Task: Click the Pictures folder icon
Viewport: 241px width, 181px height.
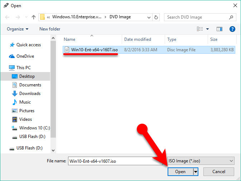Action: [x=15, y=111]
